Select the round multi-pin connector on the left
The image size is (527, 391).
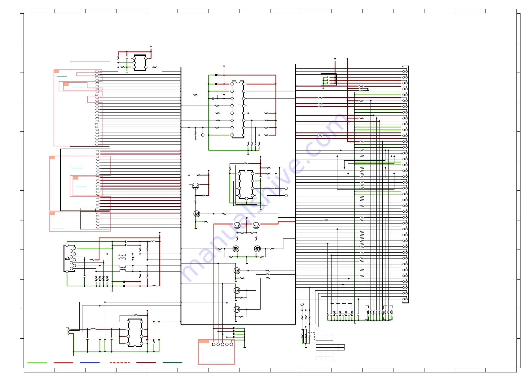click(x=70, y=258)
